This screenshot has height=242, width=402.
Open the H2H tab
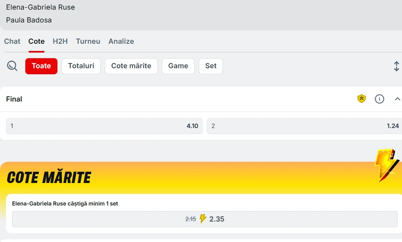(x=60, y=41)
